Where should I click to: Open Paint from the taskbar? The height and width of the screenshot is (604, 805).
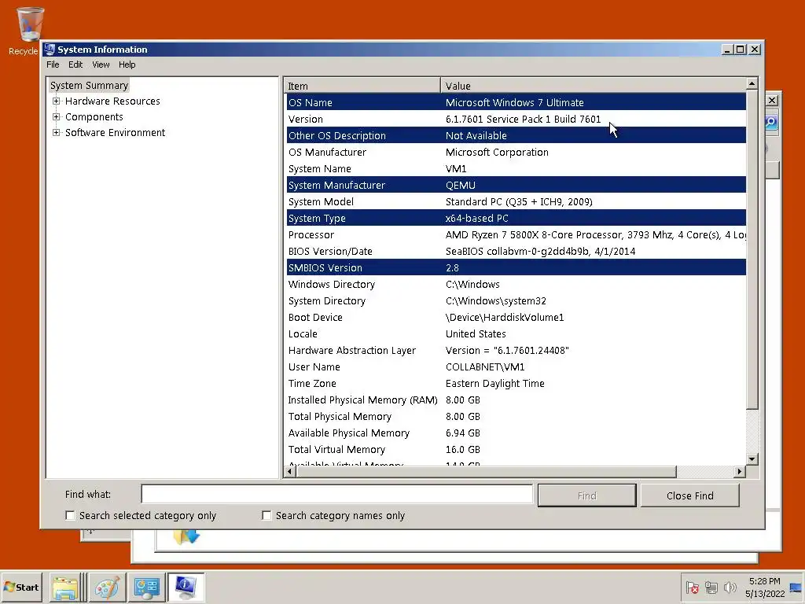coord(107,587)
